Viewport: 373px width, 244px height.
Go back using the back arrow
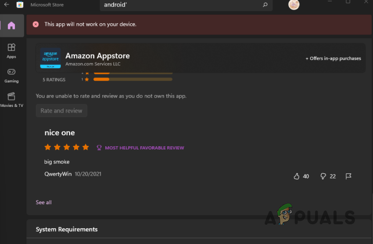click(7, 4)
